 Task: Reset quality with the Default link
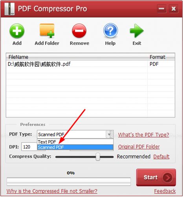(161, 156)
